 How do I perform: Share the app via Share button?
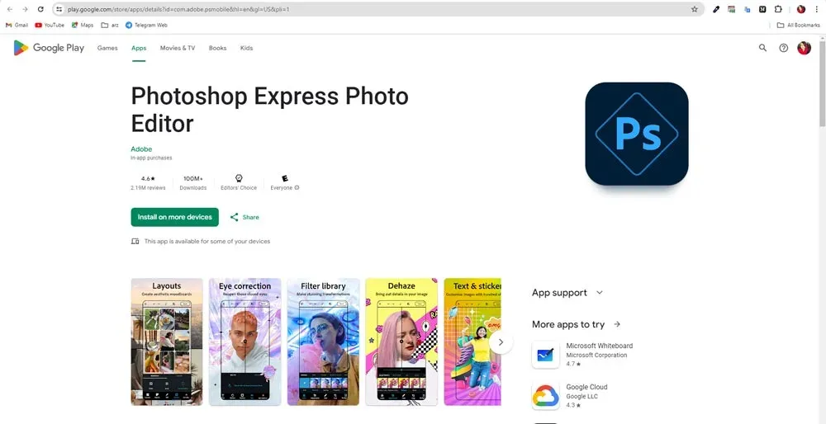click(244, 217)
